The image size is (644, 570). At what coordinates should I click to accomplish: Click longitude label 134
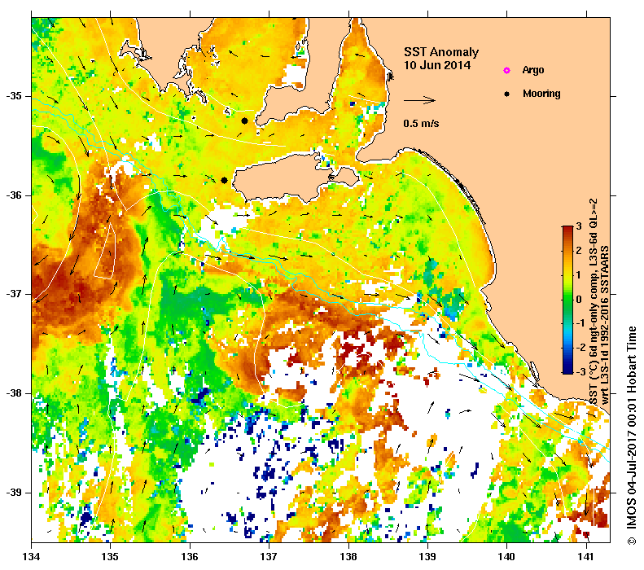(x=32, y=557)
